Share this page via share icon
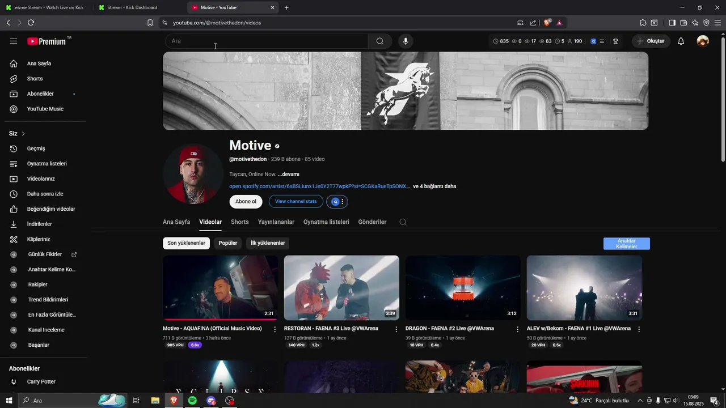Screen dimensions: 726x408 533,23
